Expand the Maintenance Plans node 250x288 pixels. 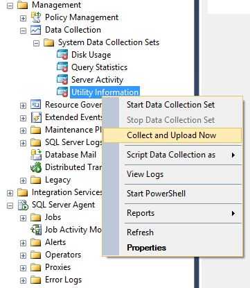23,130
